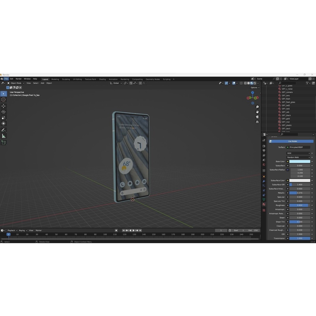Select the Add Cube tool
Image resolution: width=316 pixels, height=316 pixels.
pos(4,143)
